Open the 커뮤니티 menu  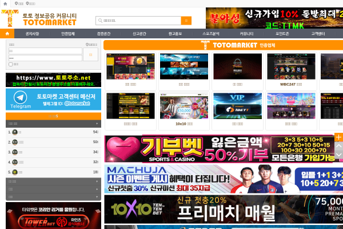click(x=246, y=34)
